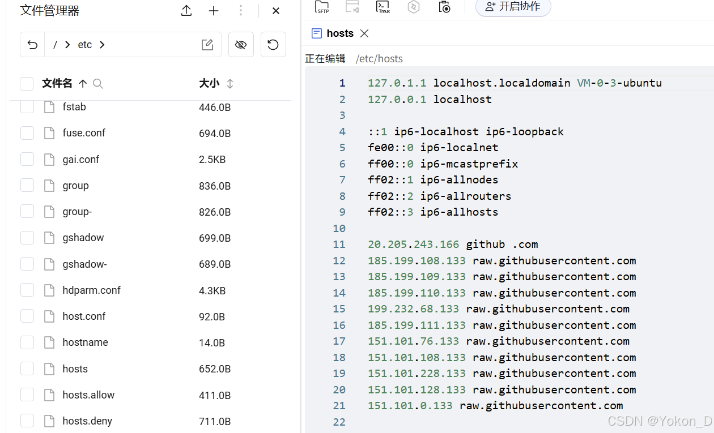Click the root slash in breadcrumb
714x433 pixels.
[55, 45]
